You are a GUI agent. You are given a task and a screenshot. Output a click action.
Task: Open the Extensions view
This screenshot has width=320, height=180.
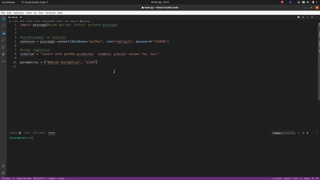coord(3,47)
